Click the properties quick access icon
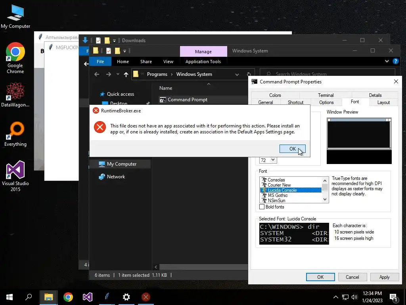The width and height of the screenshot is (406, 305). (x=109, y=51)
